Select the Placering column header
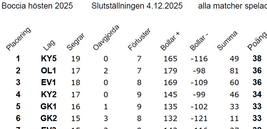267x129 pixels. pyautogui.click(x=19, y=39)
